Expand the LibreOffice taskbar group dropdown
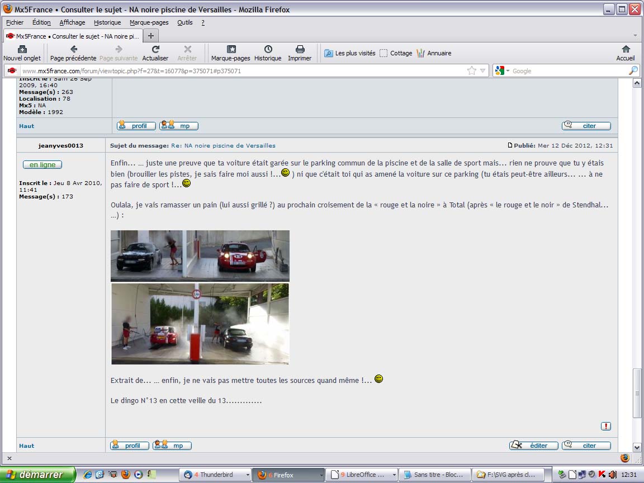 coord(394,475)
